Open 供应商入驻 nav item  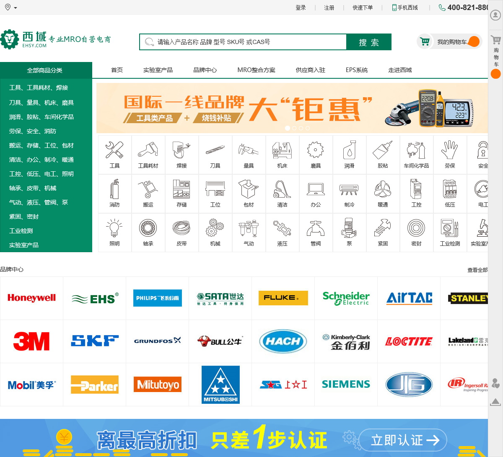pos(311,70)
